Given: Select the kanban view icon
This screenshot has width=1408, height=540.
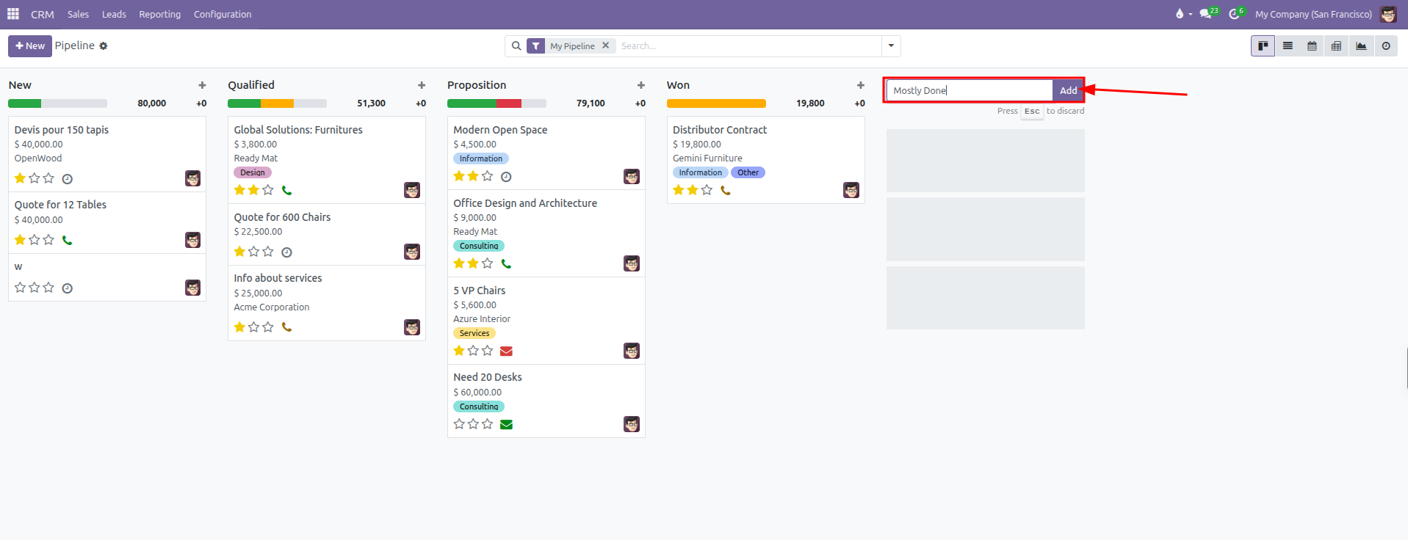Looking at the screenshot, I should coord(1263,45).
